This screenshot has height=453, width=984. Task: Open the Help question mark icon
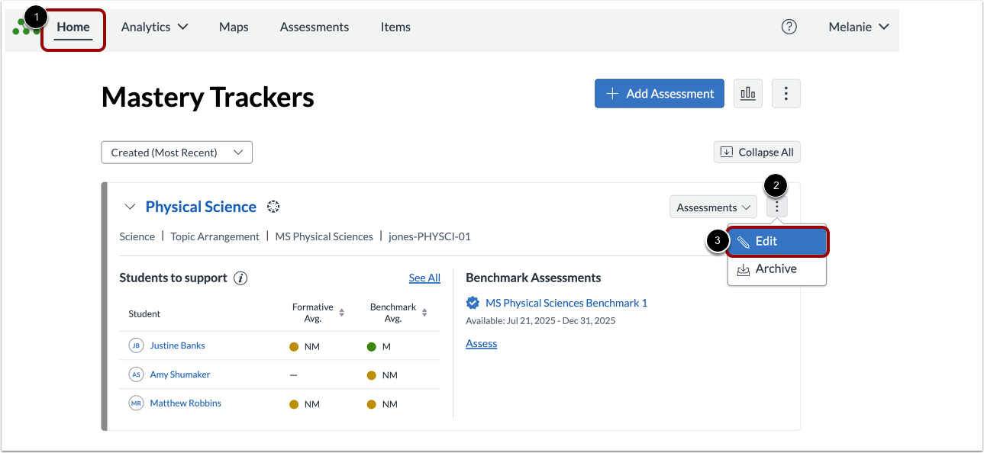[x=789, y=27]
